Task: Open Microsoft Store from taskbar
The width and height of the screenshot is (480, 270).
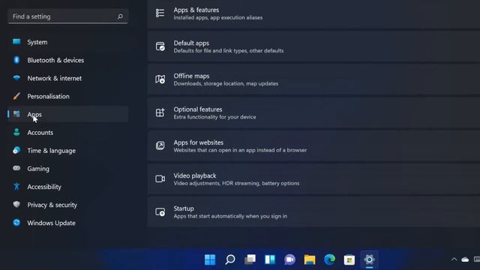Action: (349, 259)
